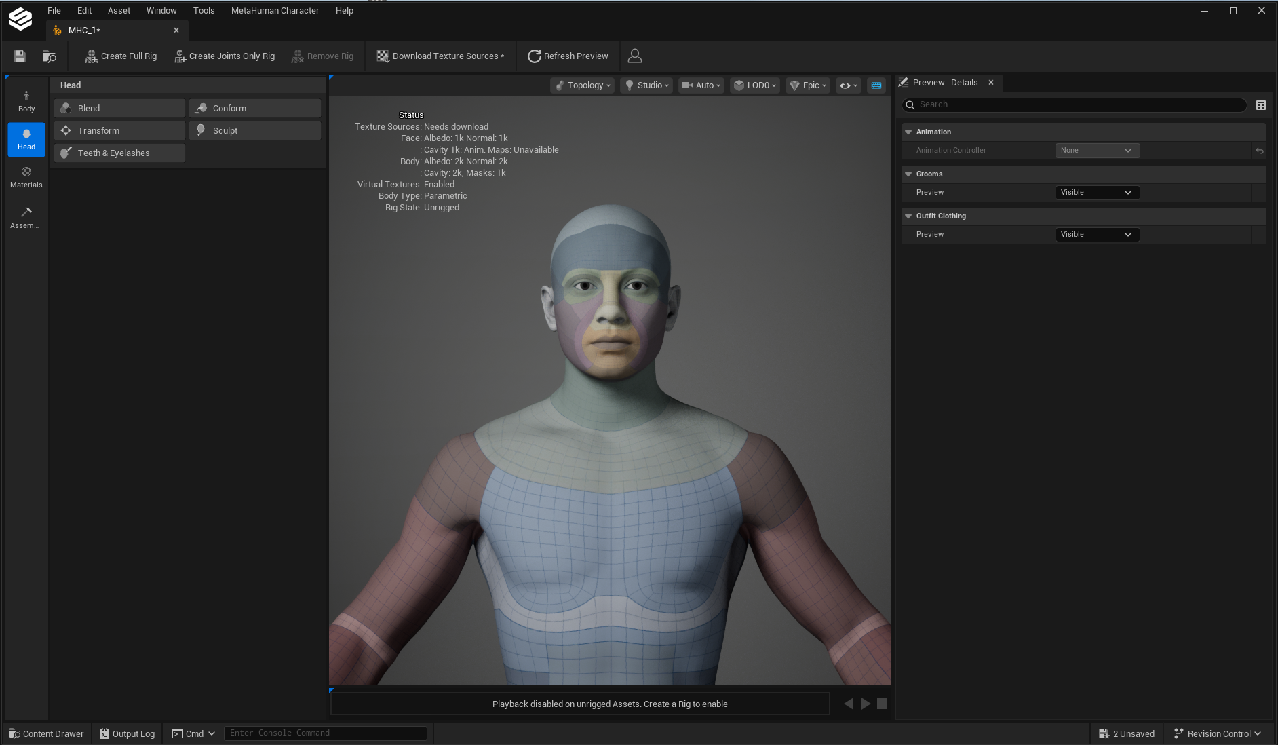Screen dimensions: 1278x745
Task: Select the Transform head tool
Action: 119,131
